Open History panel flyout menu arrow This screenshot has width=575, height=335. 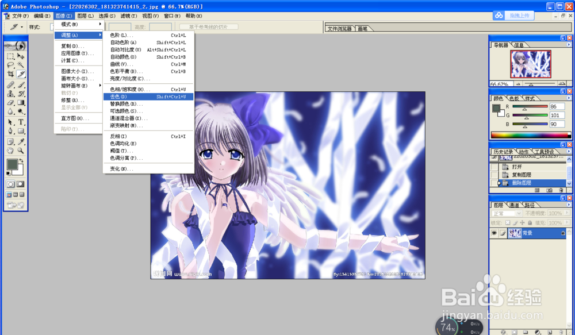(x=569, y=151)
